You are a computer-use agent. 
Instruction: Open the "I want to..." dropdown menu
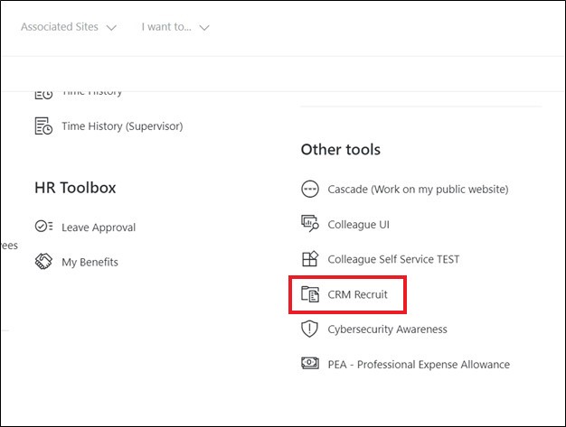[175, 27]
